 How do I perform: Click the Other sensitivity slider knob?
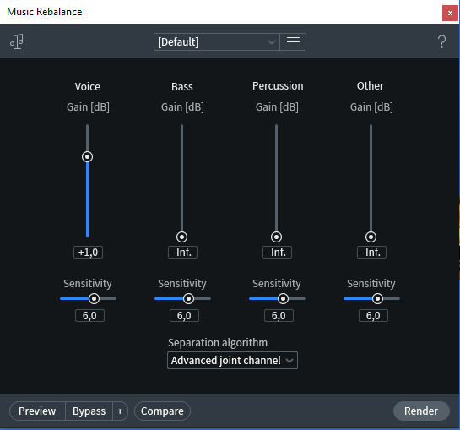click(377, 299)
